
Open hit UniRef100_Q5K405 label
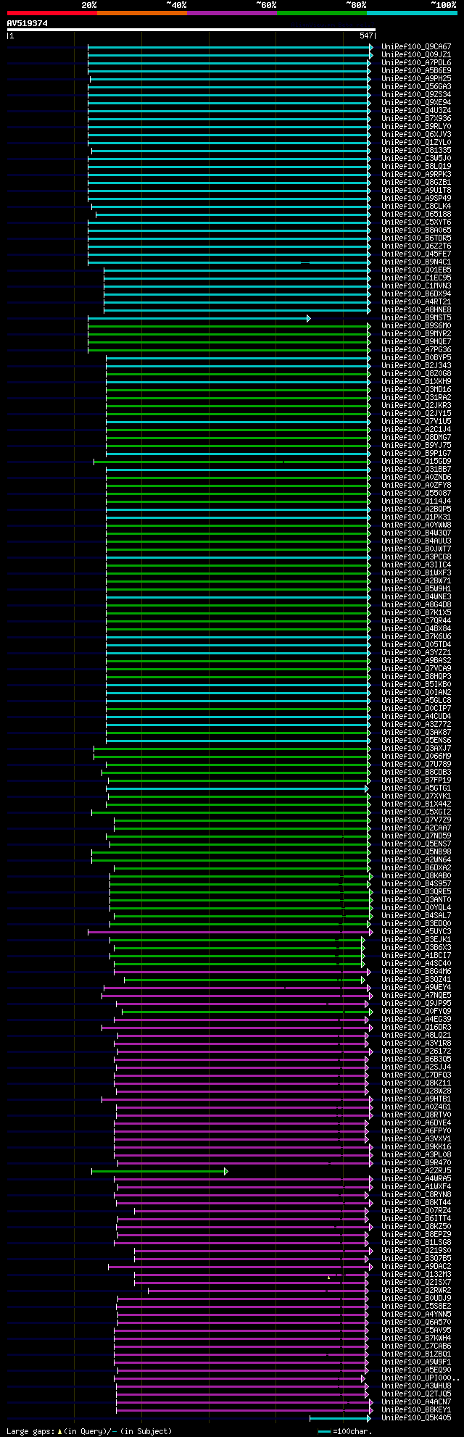[416, 1418]
